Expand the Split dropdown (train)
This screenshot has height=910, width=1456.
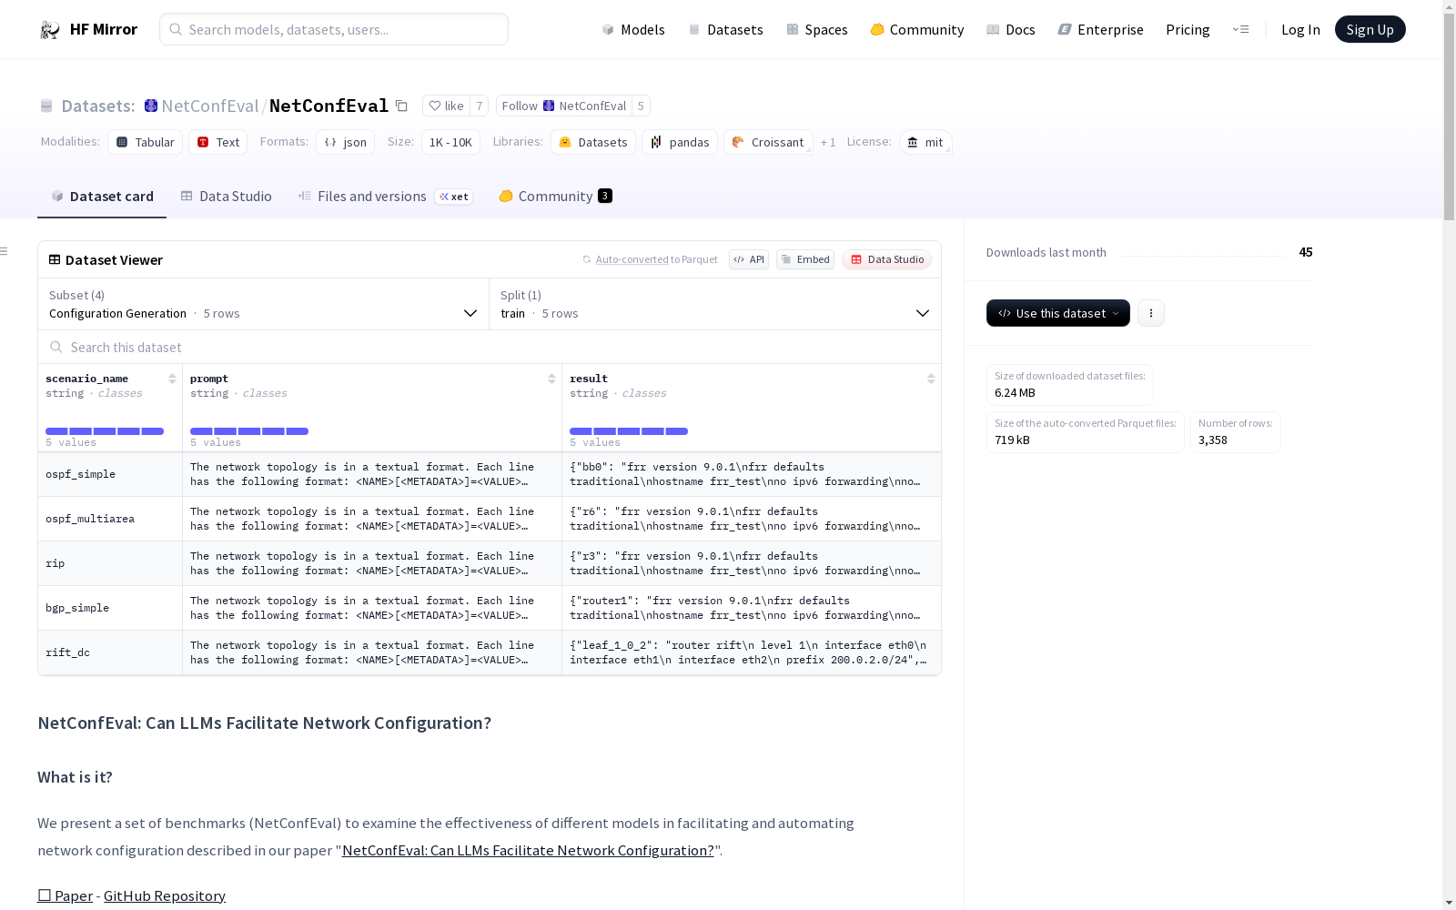click(715, 304)
